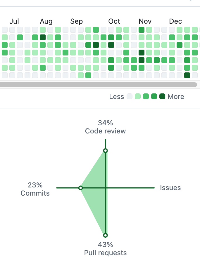Open the Code review activity breakdown
200x261 pixels.
(x=105, y=127)
